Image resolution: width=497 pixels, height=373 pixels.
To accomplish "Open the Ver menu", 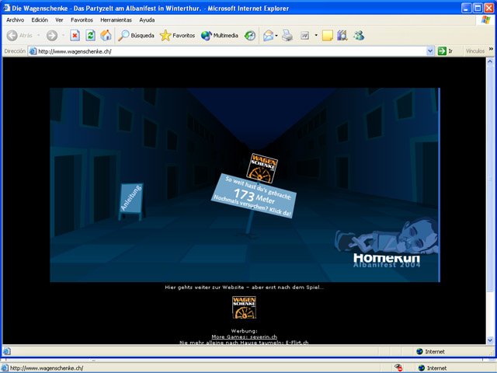I will pos(59,19).
